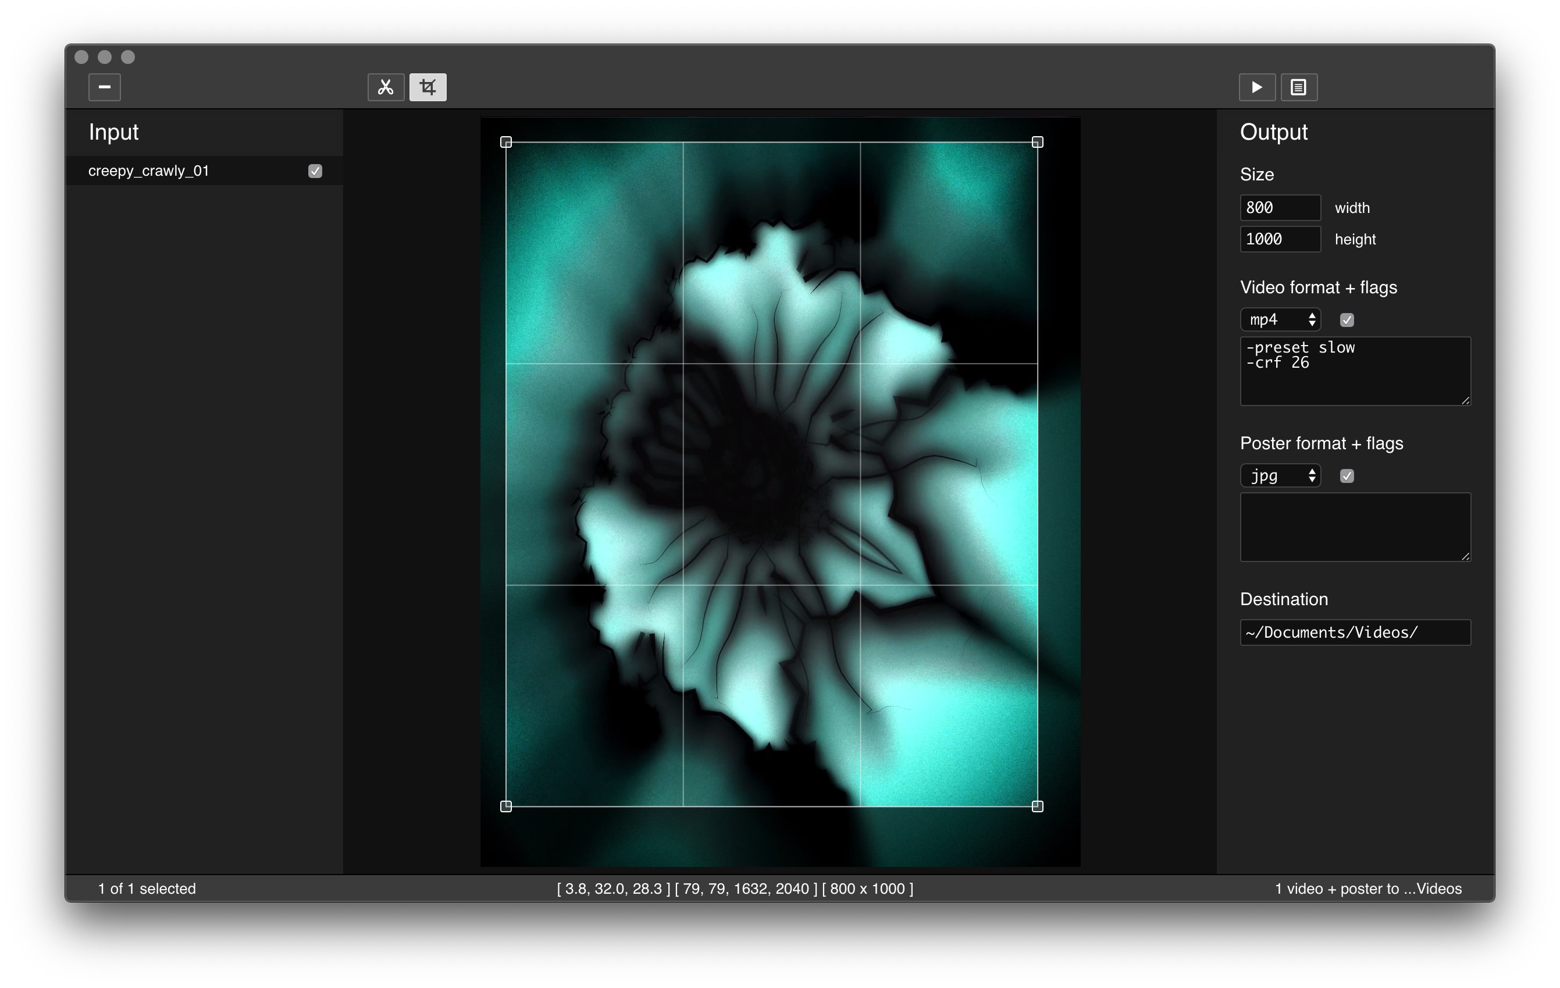The width and height of the screenshot is (1560, 988).
Task: Click the top-right crop handle
Action: pyautogui.click(x=1037, y=142)
